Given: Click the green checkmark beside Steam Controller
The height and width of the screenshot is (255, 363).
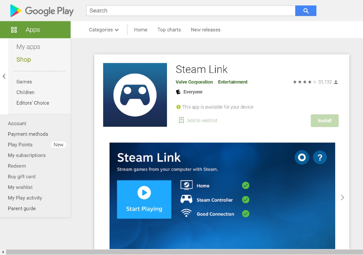Looking at the screenshot, I should (246, 200).
